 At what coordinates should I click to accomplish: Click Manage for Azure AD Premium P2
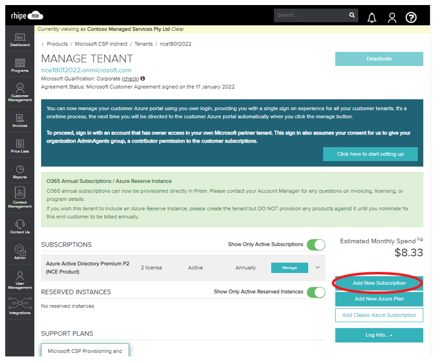tap(289, 268)
